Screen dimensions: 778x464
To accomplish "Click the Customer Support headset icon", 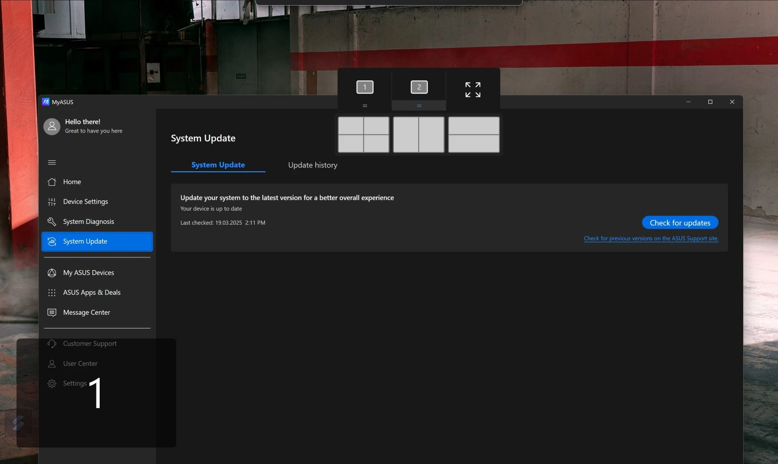I will point(52,344).
